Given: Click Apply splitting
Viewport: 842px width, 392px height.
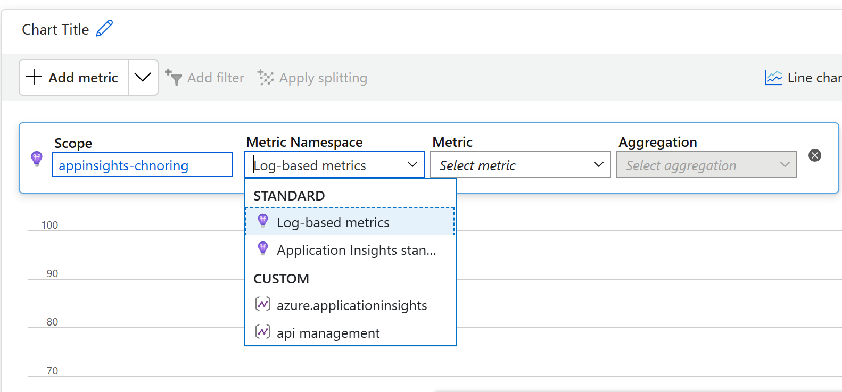Looking at the screenshot, I should point(312,78).
